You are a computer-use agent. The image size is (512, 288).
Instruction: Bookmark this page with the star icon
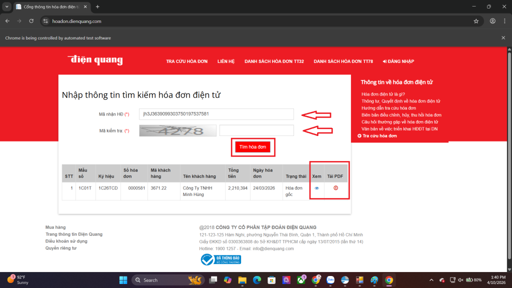476,21
